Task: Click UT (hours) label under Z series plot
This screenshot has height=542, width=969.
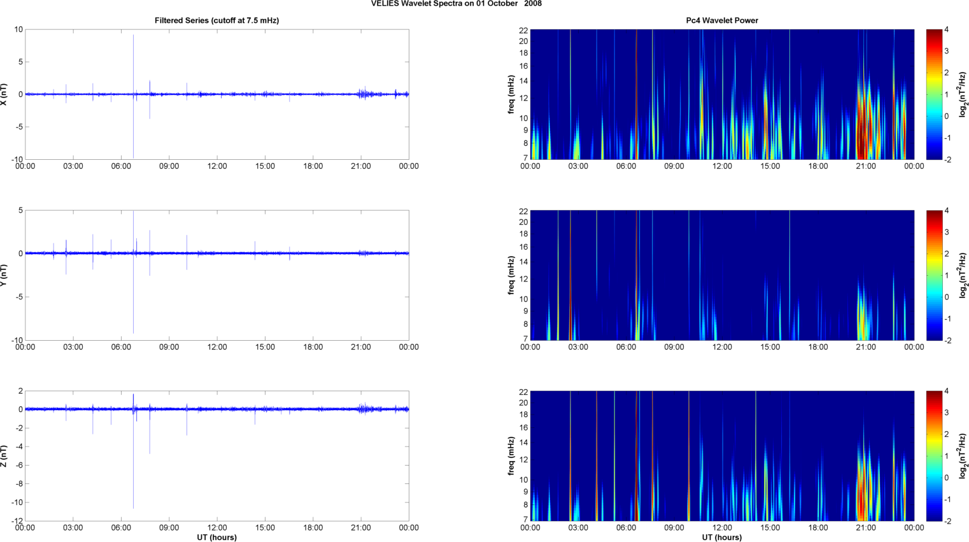Action: pos(216,538)
